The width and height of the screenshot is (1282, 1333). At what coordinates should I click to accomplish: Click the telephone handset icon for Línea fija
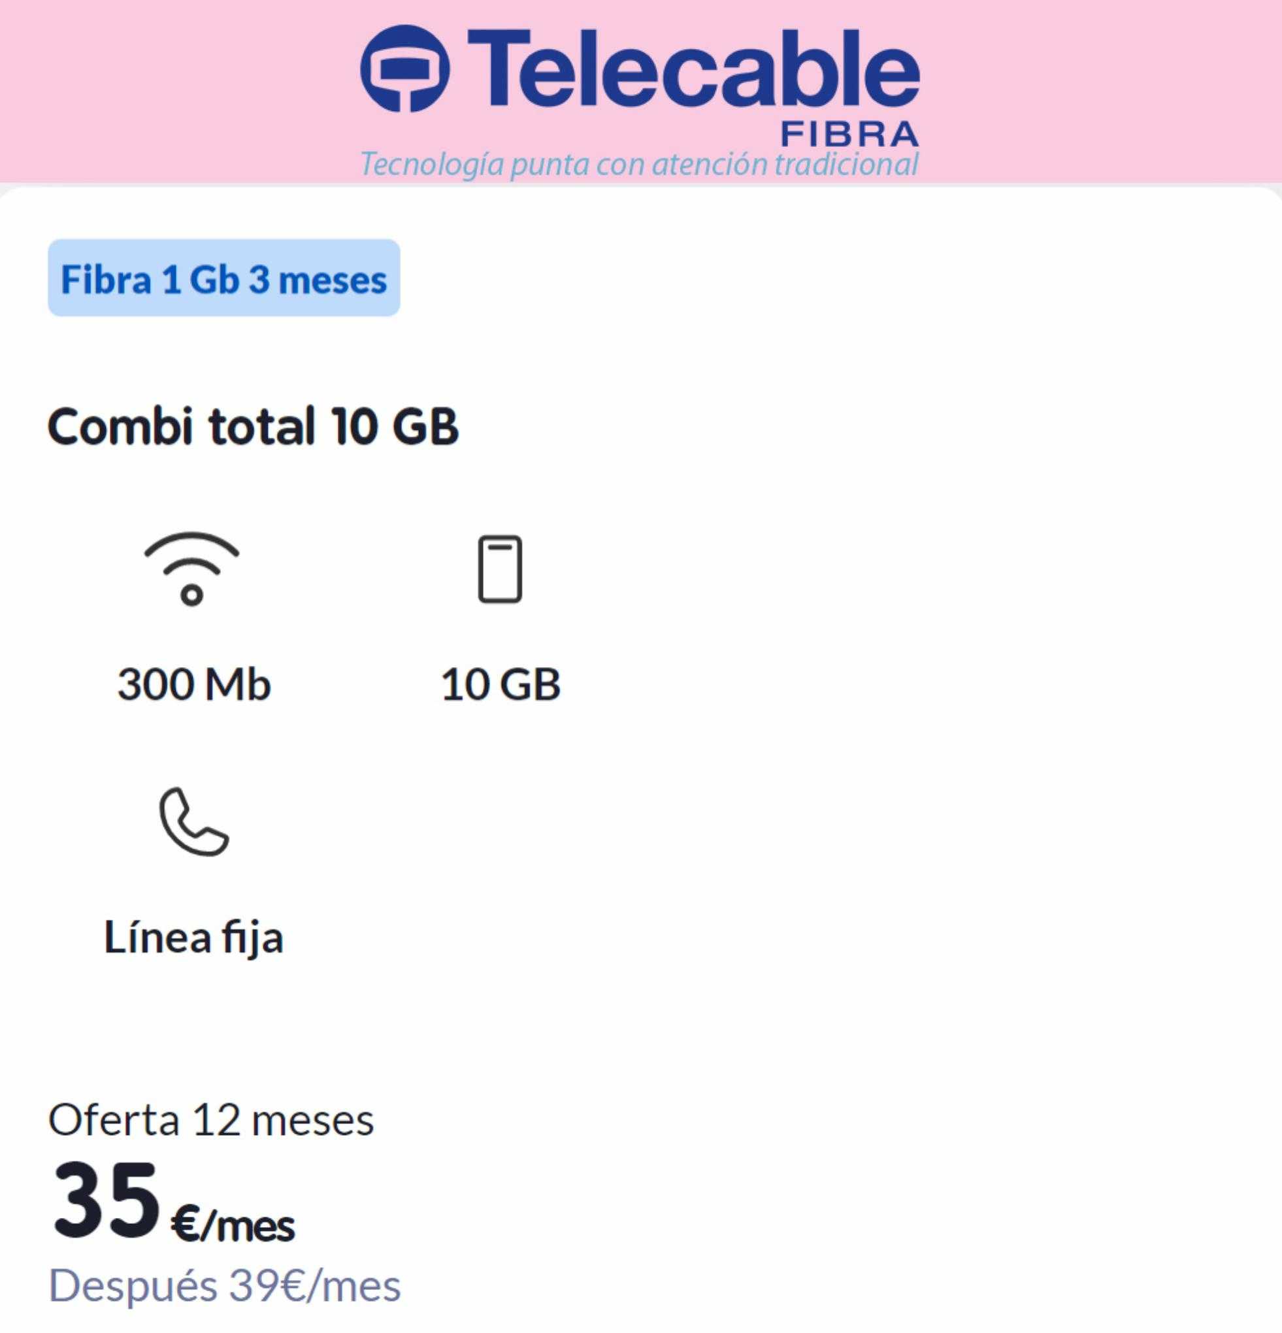point(194,821)
